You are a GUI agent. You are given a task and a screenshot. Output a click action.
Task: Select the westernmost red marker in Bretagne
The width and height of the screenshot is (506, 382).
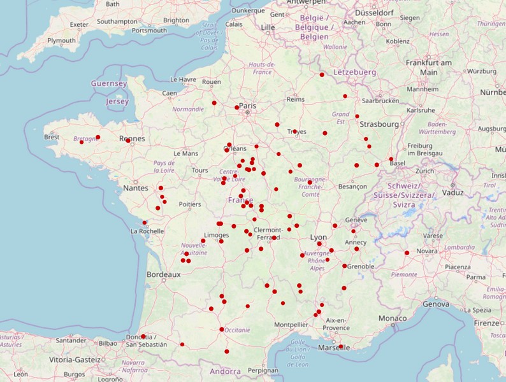tap(82, 142)
